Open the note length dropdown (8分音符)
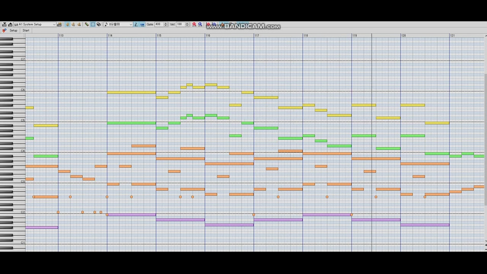 [118, 24]
